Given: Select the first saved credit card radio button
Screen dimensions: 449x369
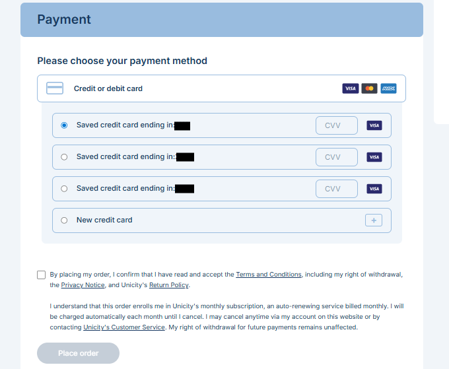Looking at the screenshot, I should (x=64, y=125).
